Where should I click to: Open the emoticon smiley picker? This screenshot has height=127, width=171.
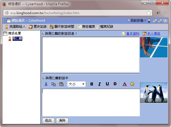coord(132,84)
